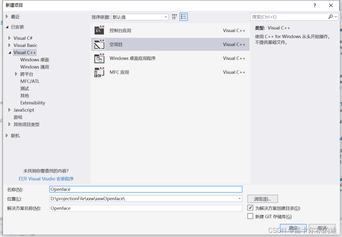Switch to small icons view
This screenshot has width=342, height=237.
174,17
